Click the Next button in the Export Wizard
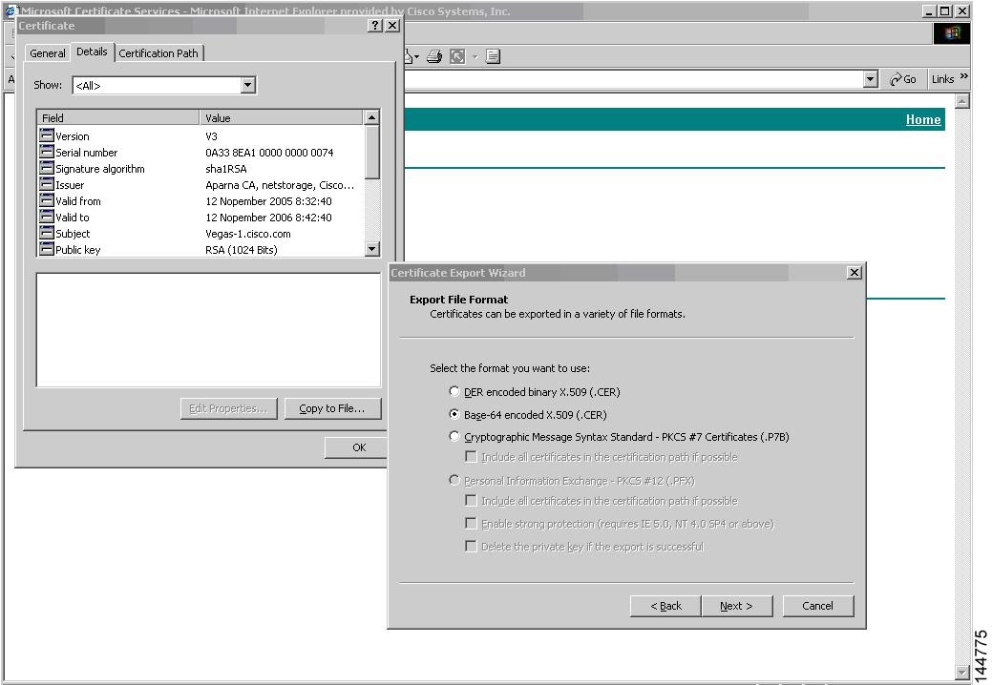Viewport: 992px width, 685px height. coord(737,606)
